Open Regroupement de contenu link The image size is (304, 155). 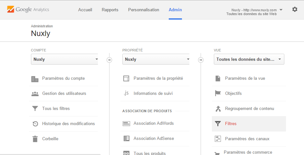(x=250, y=108)
